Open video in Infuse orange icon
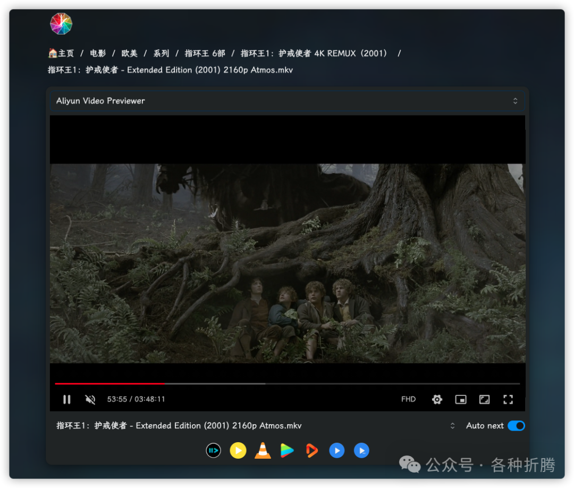574x488 pixels. click(x=312, y=451)
